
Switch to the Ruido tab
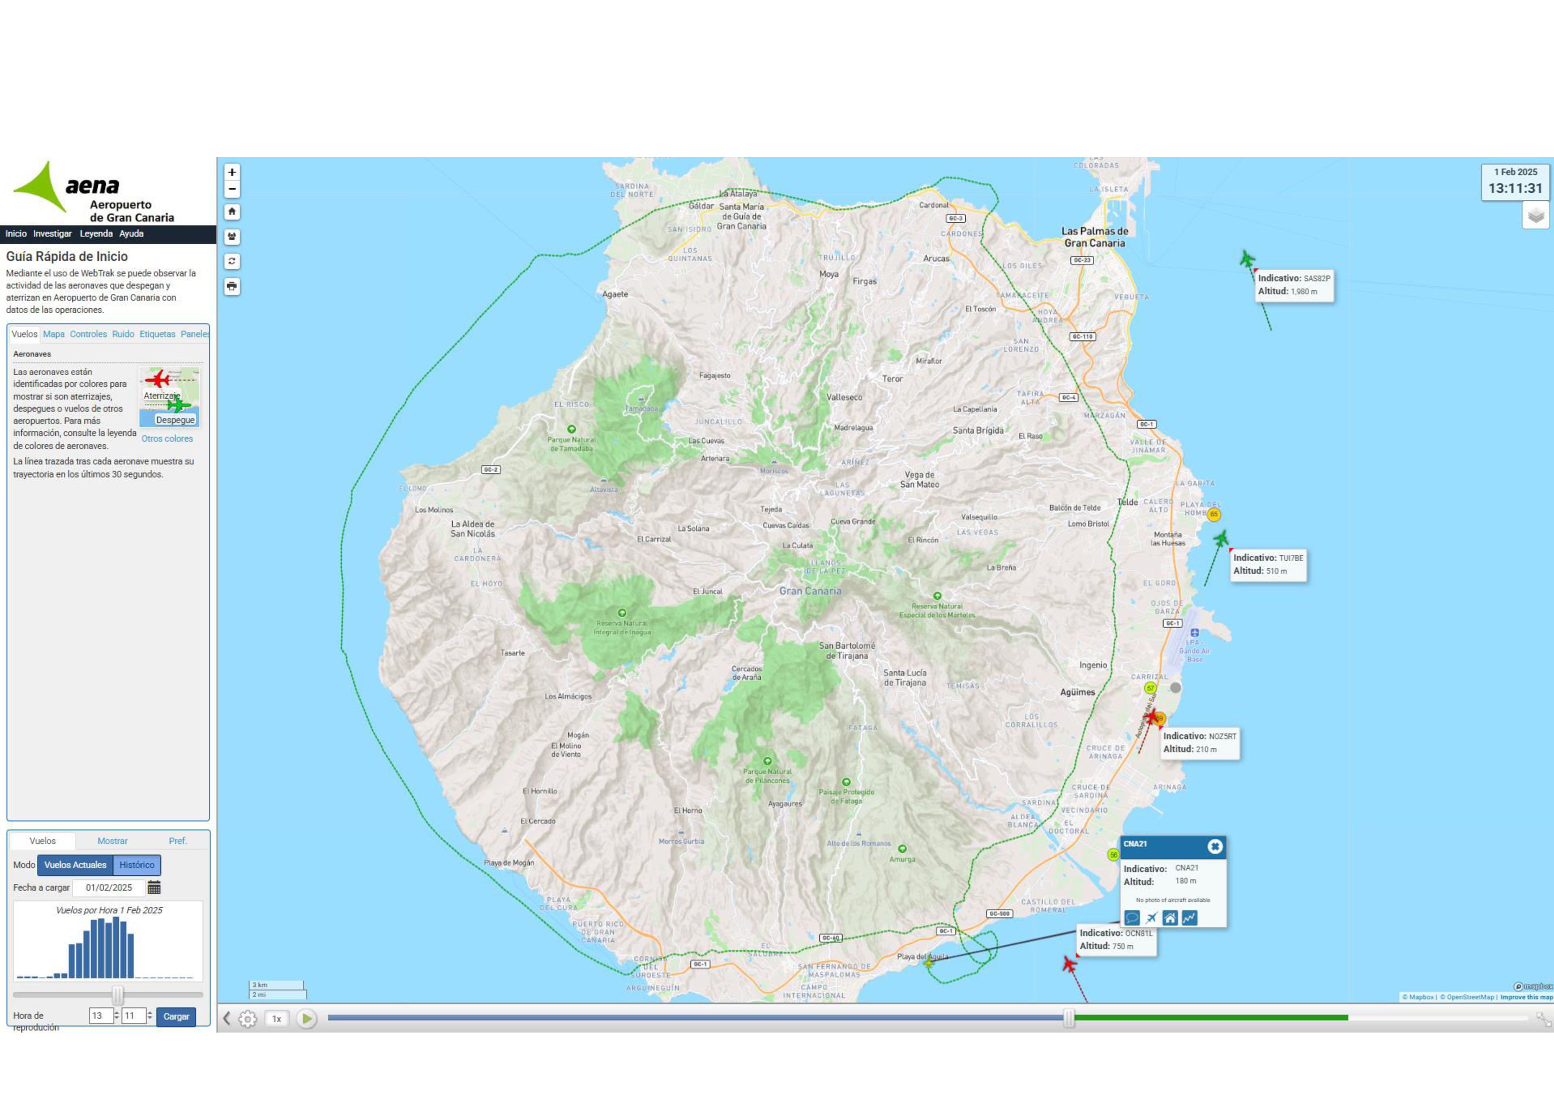123,334
